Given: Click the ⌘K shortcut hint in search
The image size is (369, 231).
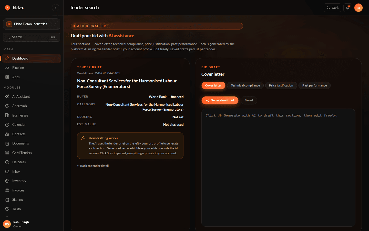Looking at the screenshot, I should point(53,37).
